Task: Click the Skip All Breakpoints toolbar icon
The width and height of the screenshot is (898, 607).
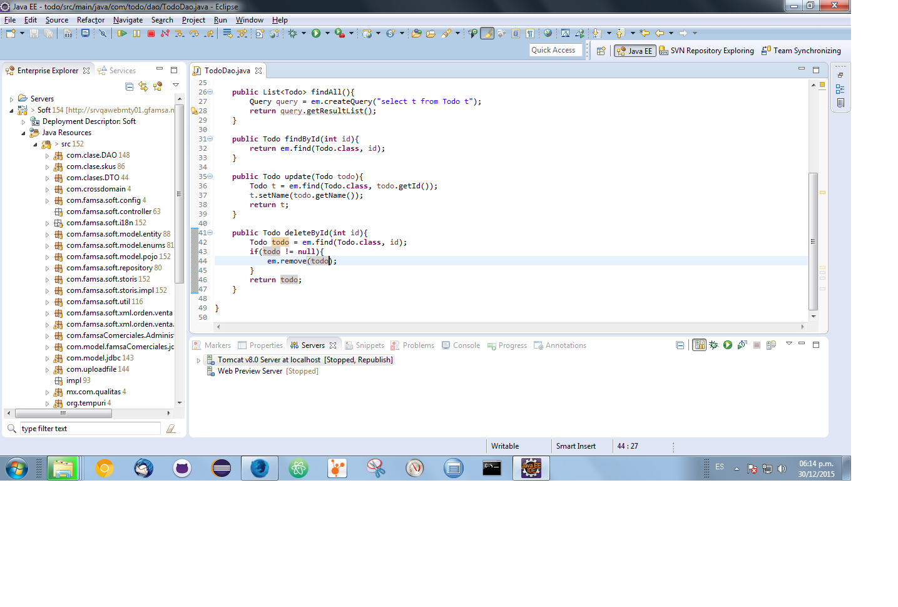Action: [103, 33]
